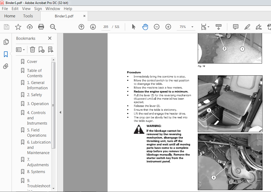
Task: Collapse the navigation pane arrow
Action: [60, 112]
